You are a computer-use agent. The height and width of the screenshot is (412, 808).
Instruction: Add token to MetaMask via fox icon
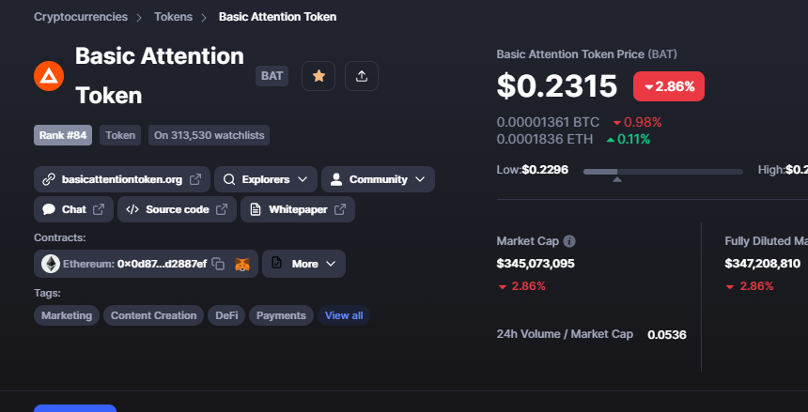pos(242,265)
